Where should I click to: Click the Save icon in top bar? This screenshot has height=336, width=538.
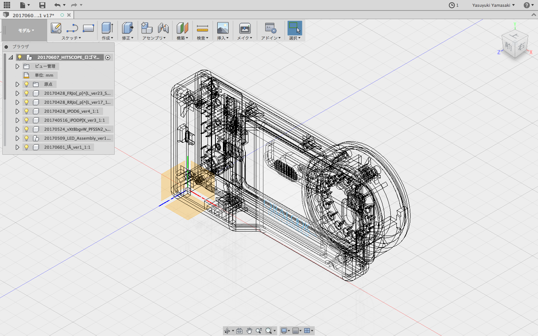click(x=42, y=5)
